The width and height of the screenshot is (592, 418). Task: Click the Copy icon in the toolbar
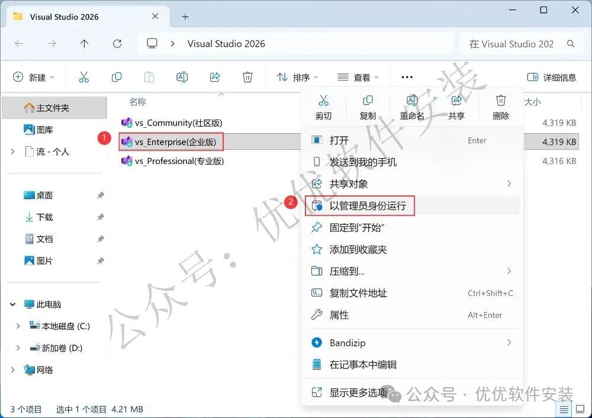(x=117, y=78)
